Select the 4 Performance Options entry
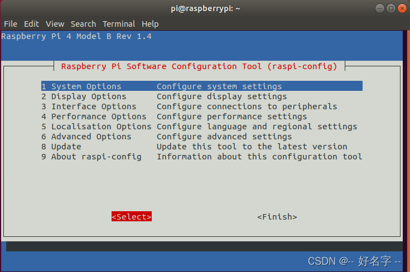410x272 pixels. tap(202, 116)
